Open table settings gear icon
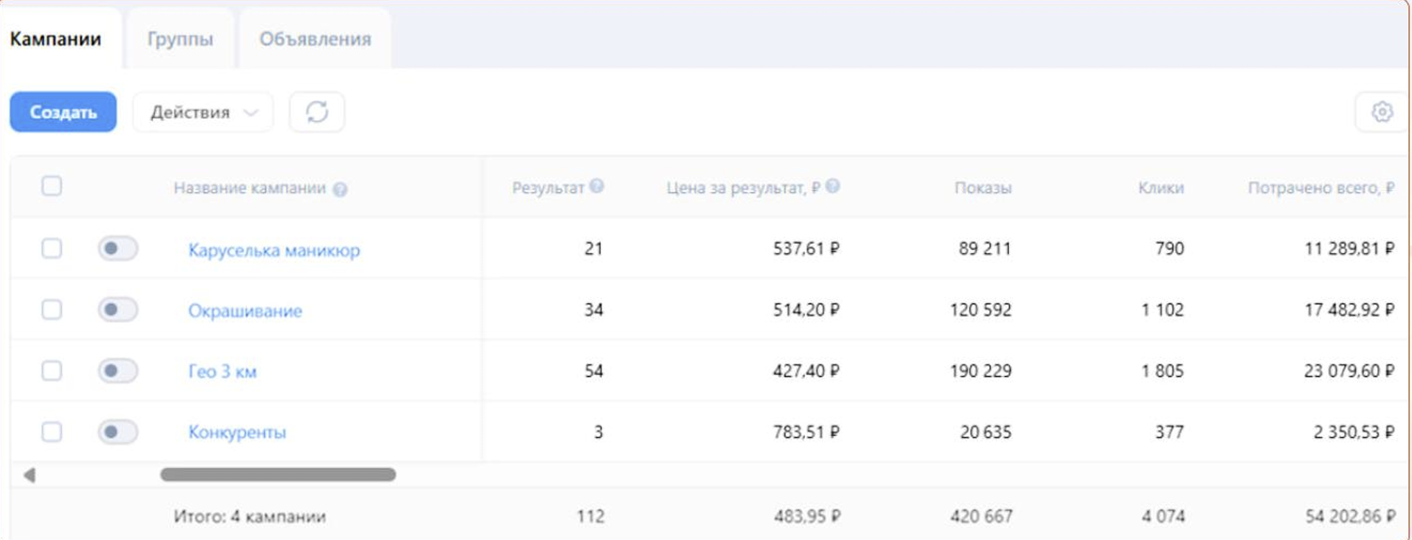The image size is (1412, 540). click(1382, 112)
